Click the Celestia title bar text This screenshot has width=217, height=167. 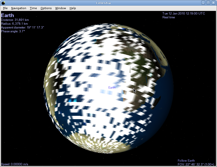click(108, 3)
